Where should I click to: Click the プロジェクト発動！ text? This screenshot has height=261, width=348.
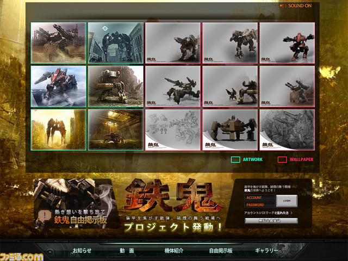coord(173,227)
